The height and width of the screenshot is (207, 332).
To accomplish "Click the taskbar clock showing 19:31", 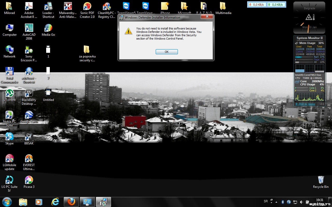I will [x=320, y=200].
